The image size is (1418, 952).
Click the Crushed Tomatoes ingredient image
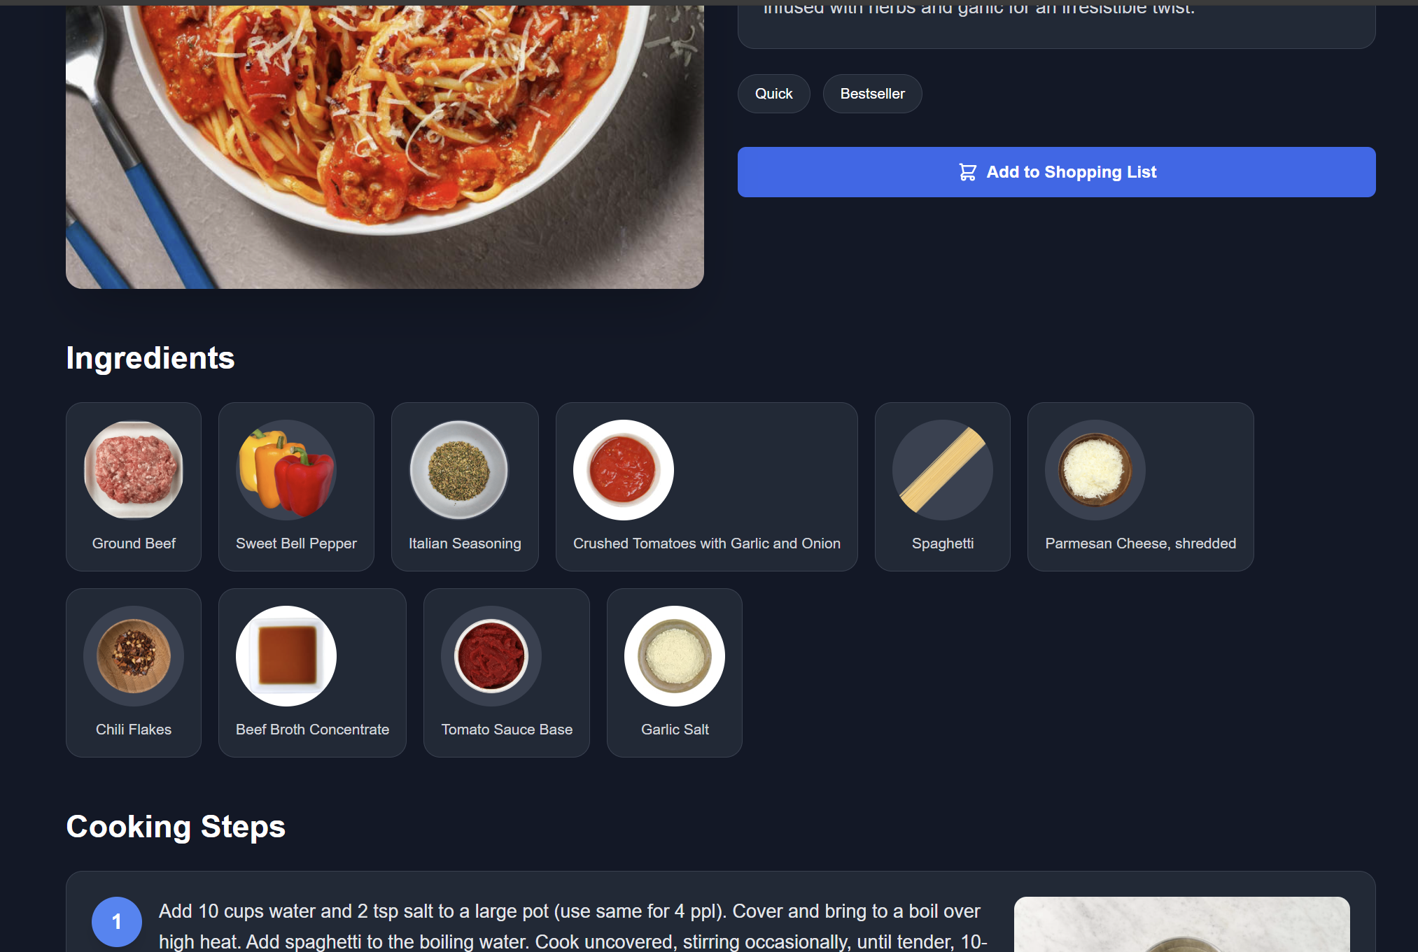tap(624, 470)
